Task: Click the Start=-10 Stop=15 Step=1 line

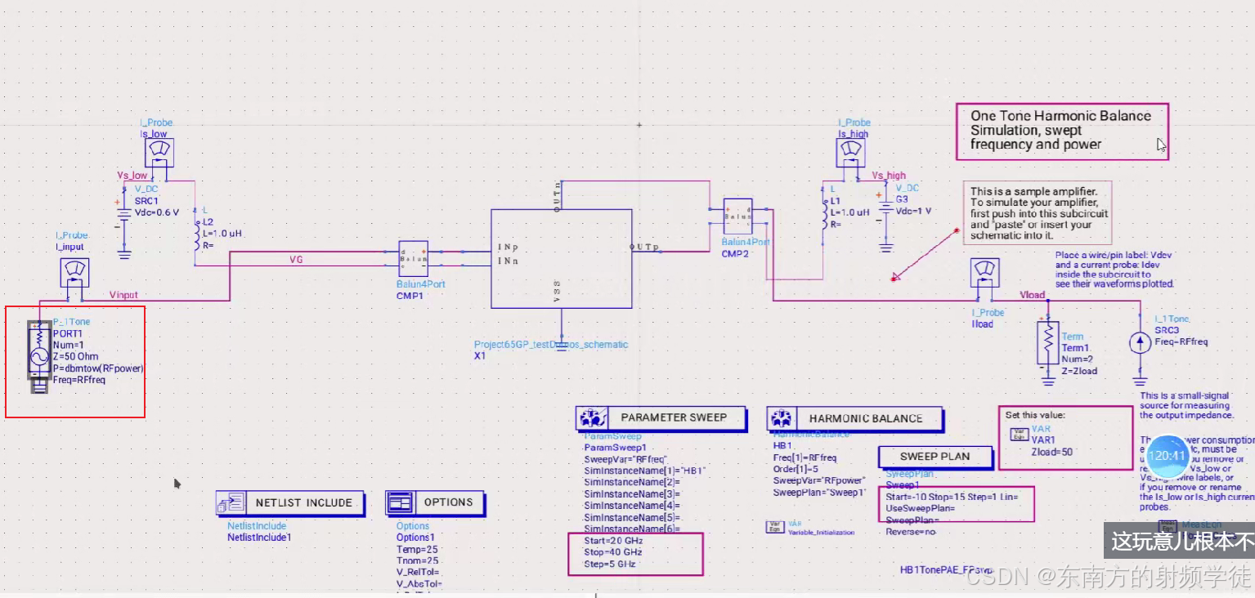Action: pos(952,496)
